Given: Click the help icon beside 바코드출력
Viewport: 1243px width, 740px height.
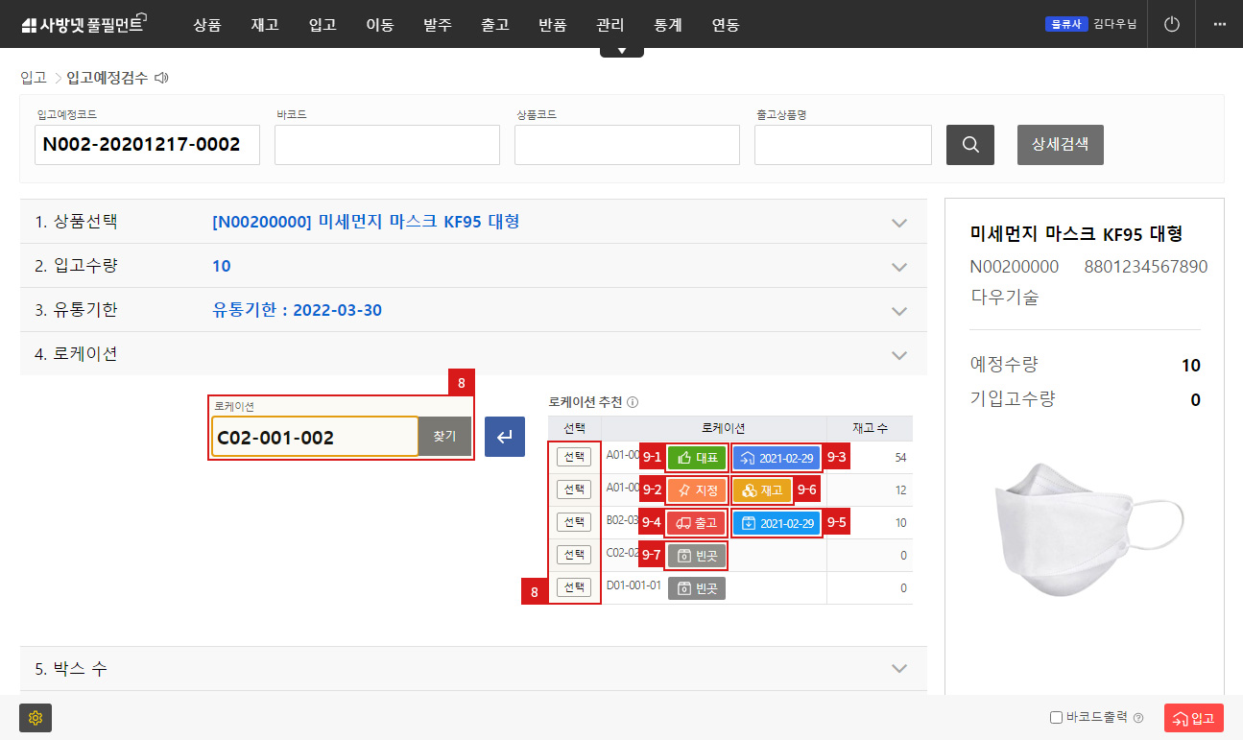Looking at the screenshot, I should pos(1138,718).
